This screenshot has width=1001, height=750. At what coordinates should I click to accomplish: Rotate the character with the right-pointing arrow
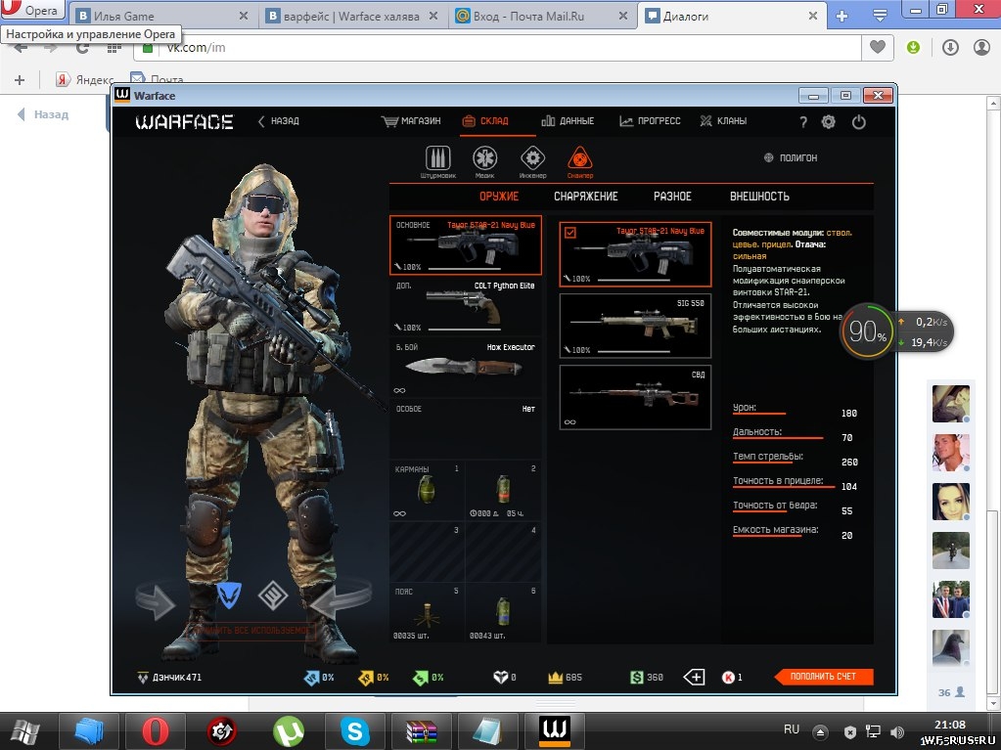point(156,598)
